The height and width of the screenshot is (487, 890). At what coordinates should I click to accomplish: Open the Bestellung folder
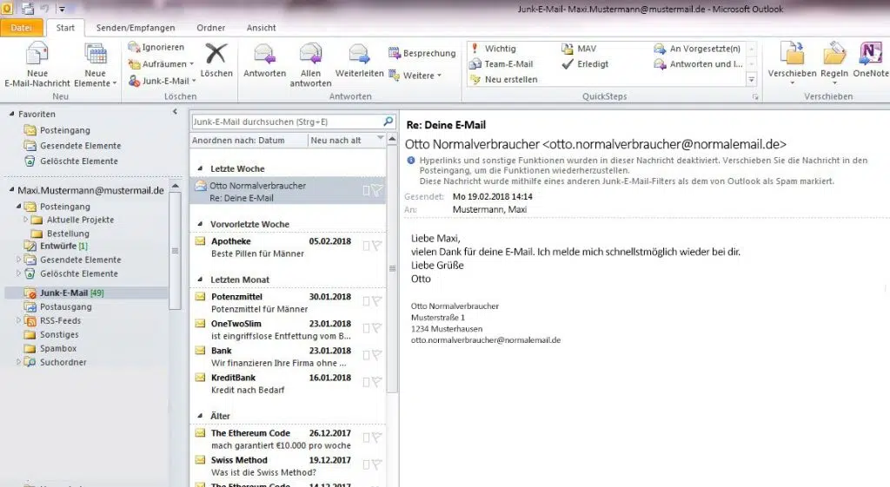click(61, 234)
